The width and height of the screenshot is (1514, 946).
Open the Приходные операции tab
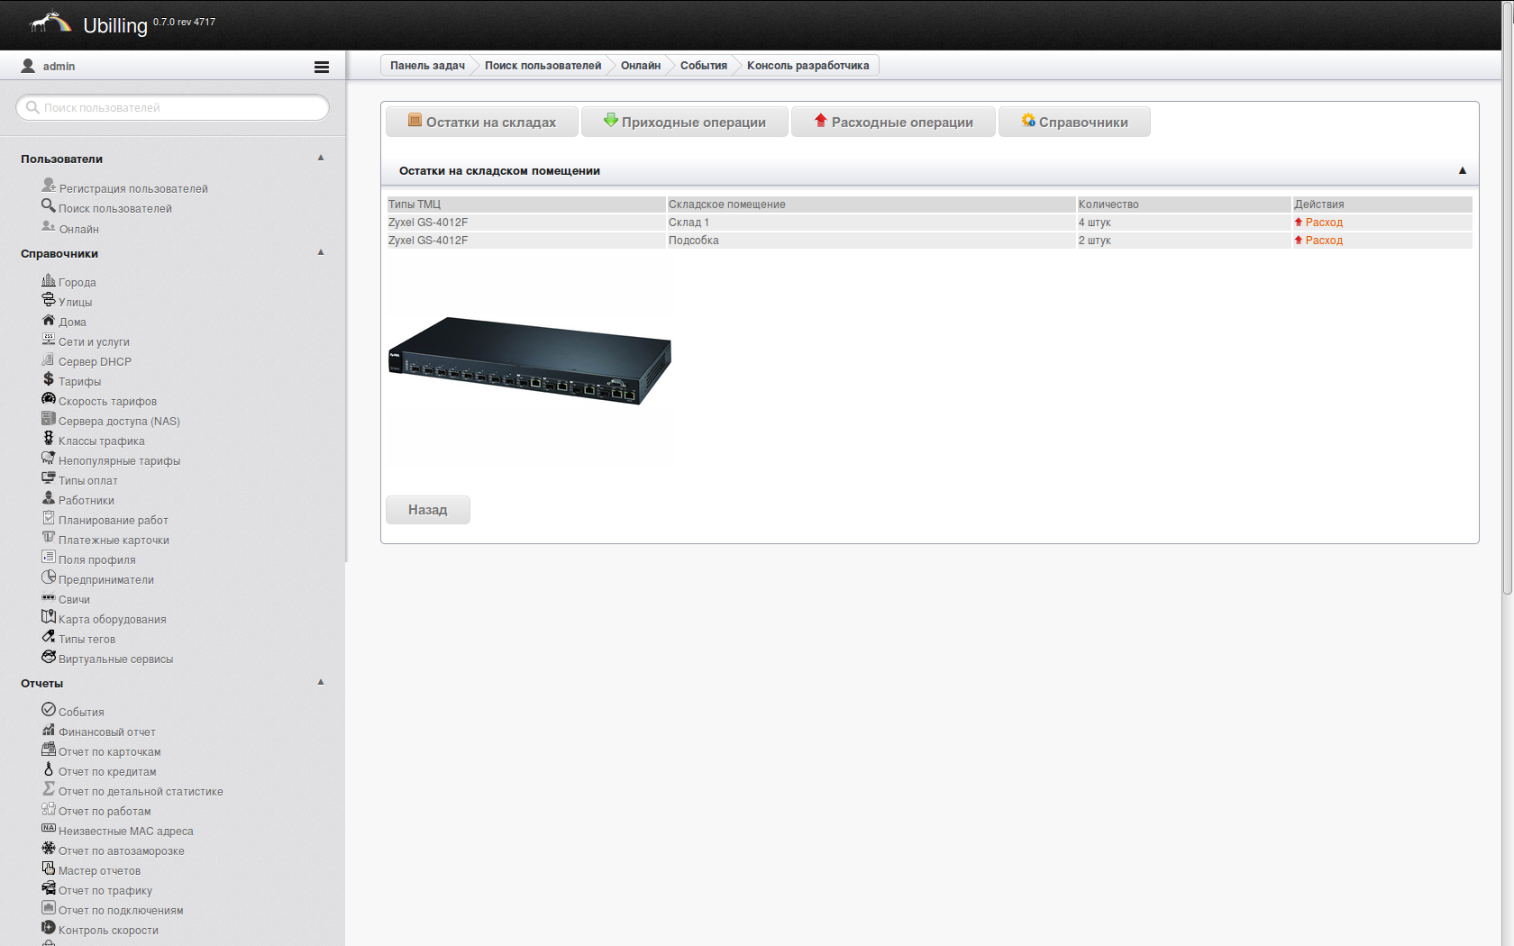(x=684, y=123)
